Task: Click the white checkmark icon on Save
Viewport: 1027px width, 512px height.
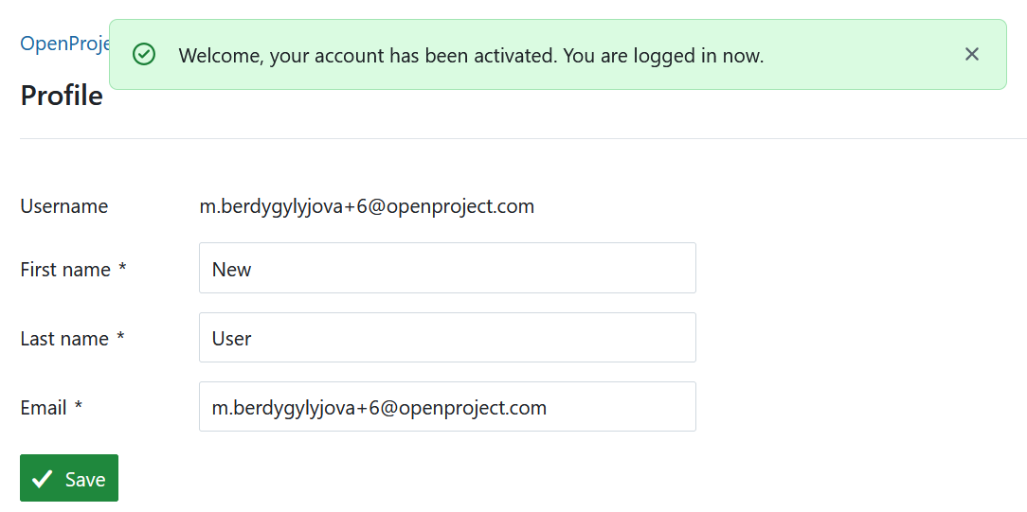Action: (42, 480)
